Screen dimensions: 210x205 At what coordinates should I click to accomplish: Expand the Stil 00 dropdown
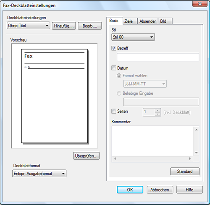click(133, 37)
